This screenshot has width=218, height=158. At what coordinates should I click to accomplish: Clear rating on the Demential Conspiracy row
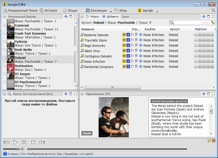[196, 66]
